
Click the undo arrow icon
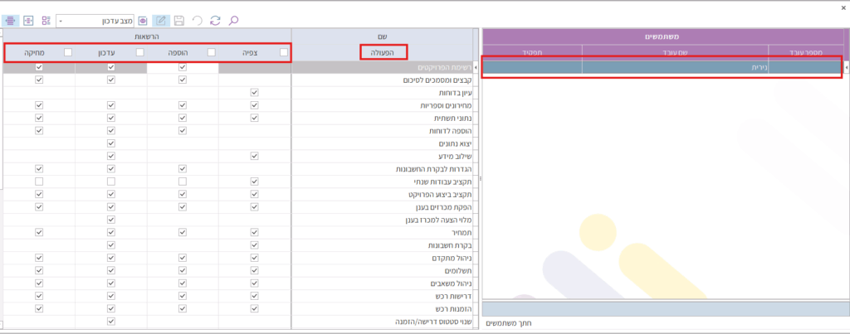coord(197,19)
